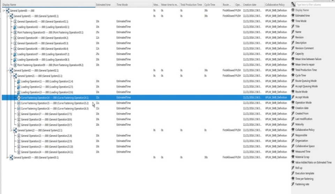Click the General Operation17 hourglass icon
335x194 pixels.
[18, 114]
